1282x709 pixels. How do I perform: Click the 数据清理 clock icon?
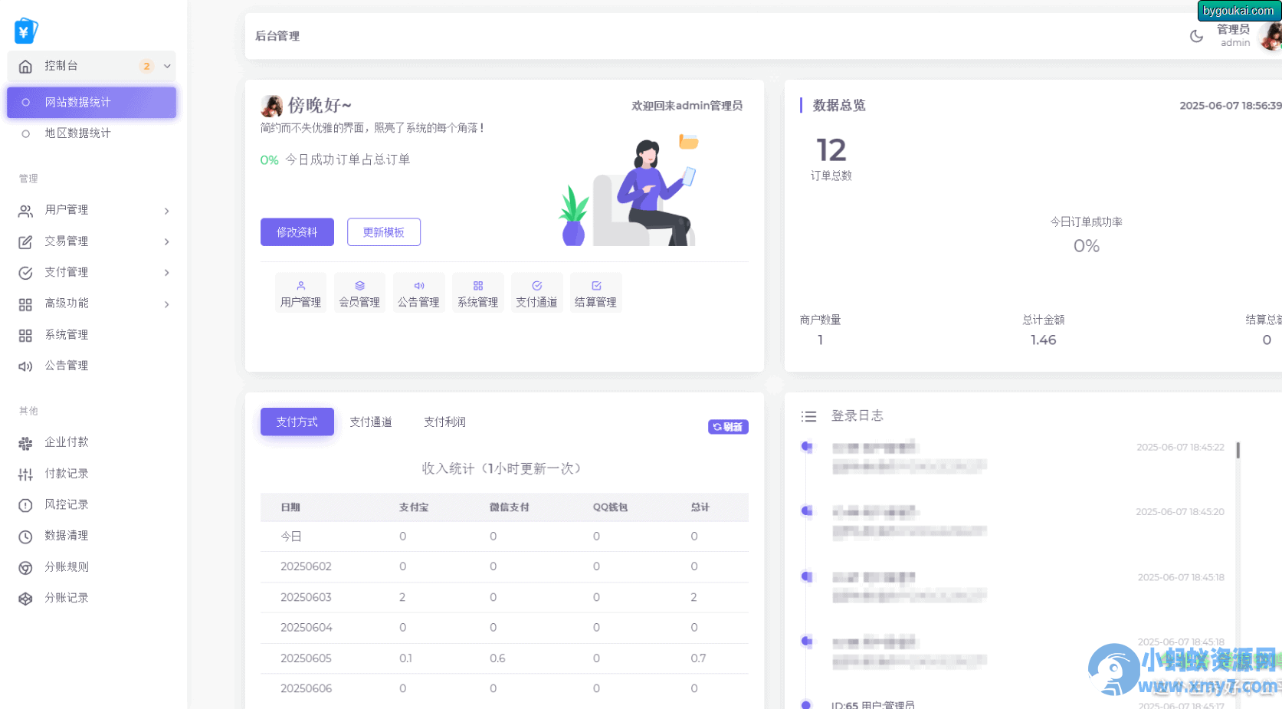tap(25, 537)
